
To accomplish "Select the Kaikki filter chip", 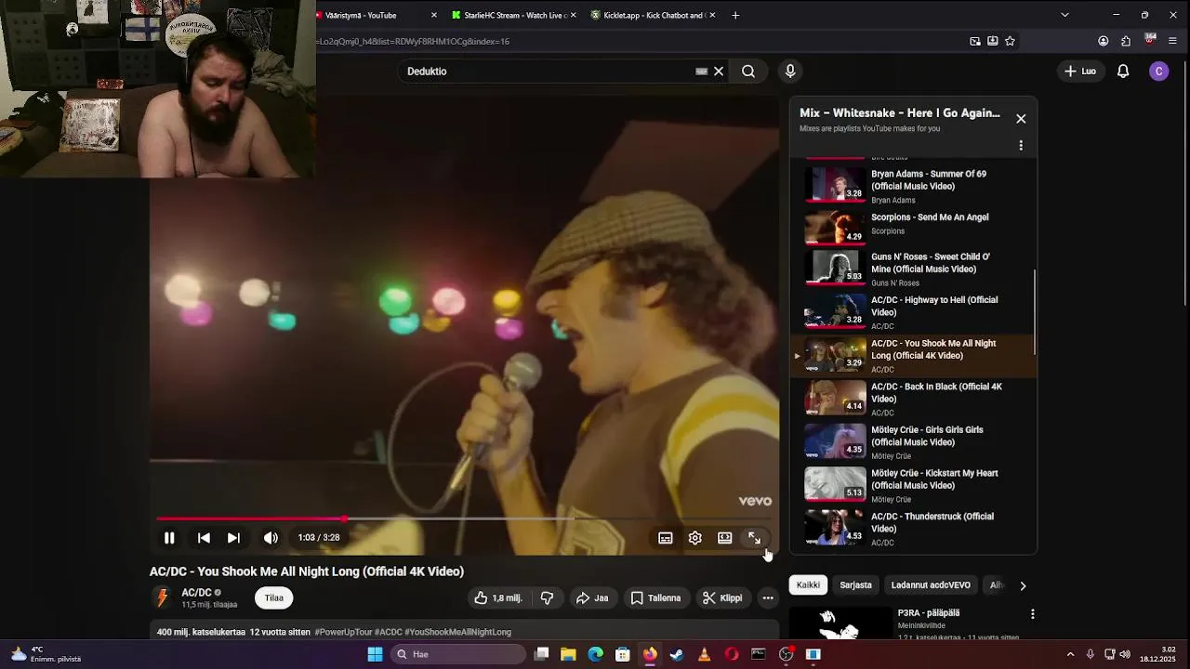I will click(808, 585).
